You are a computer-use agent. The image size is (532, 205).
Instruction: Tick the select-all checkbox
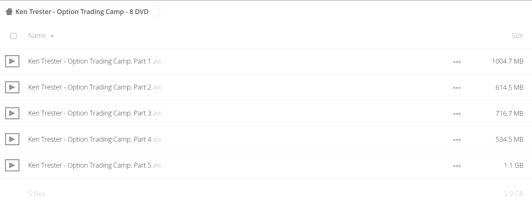point(13,36)
